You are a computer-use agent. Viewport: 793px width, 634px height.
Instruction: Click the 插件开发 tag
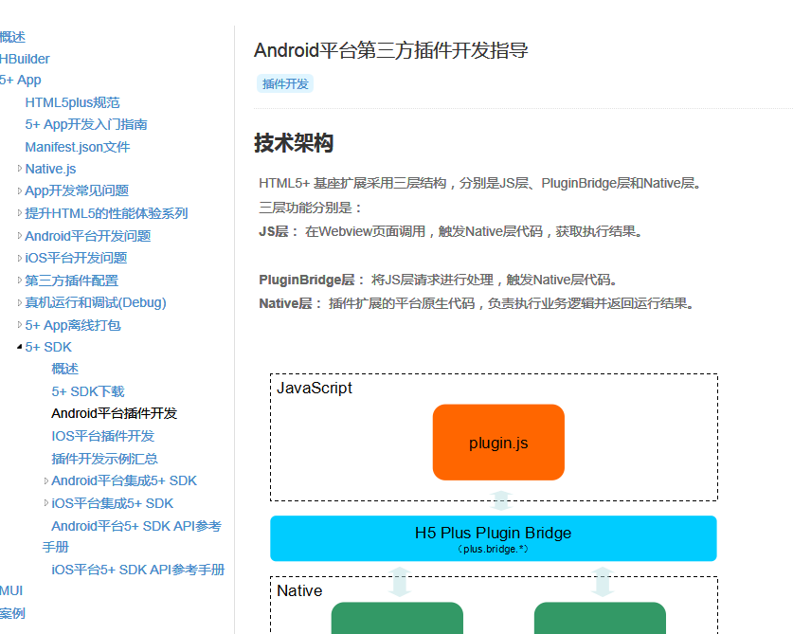[285, 83]
